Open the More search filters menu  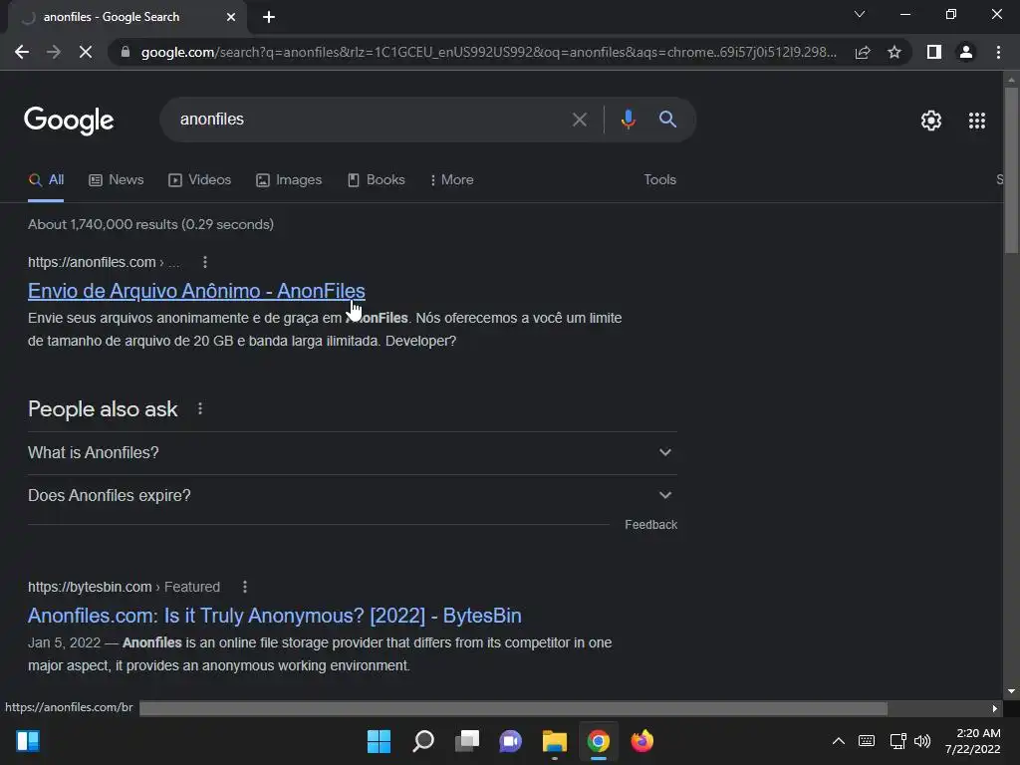click(451, 180)
